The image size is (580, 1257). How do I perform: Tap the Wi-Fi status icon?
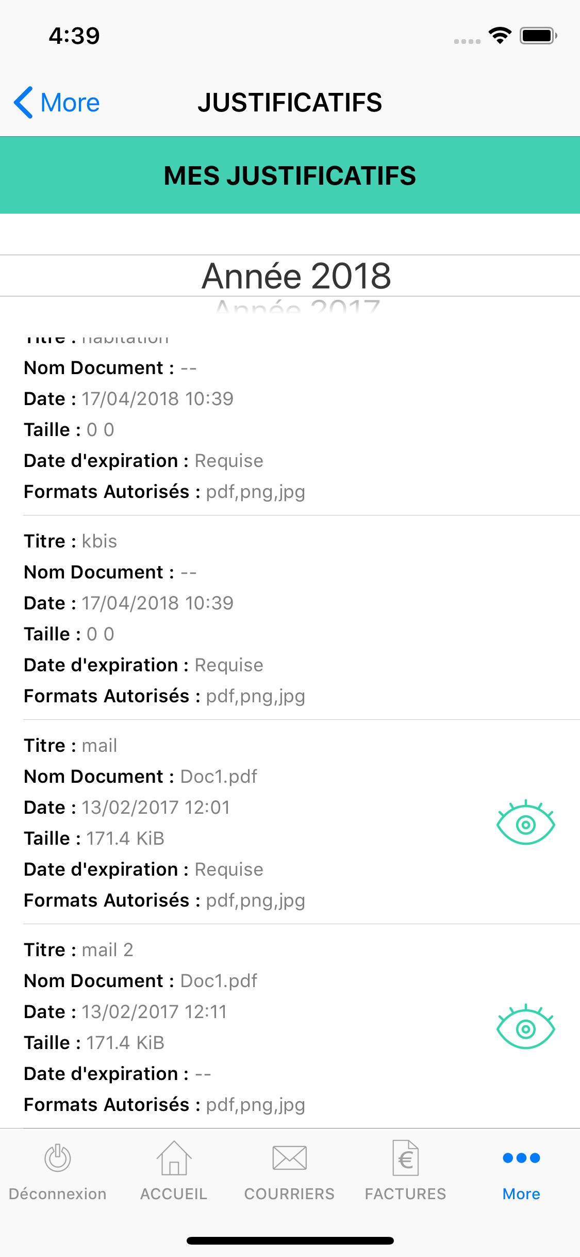coord(500,36)
